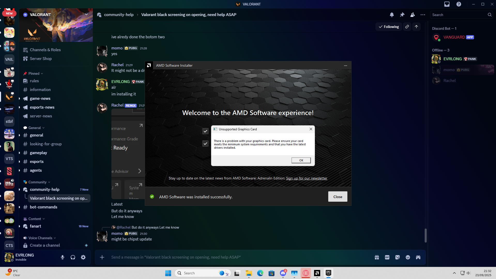
Task: Focus the message input box
Action: point(240,257)
